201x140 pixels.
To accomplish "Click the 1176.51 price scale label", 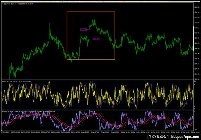I will (197, 64).
